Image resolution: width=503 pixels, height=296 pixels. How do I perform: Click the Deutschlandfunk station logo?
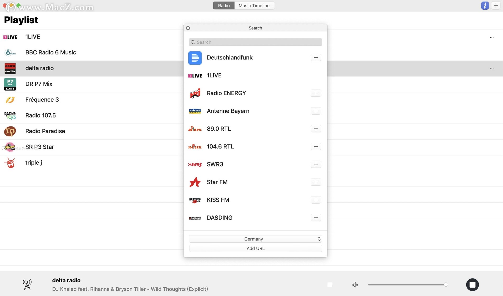pos(195,58)
